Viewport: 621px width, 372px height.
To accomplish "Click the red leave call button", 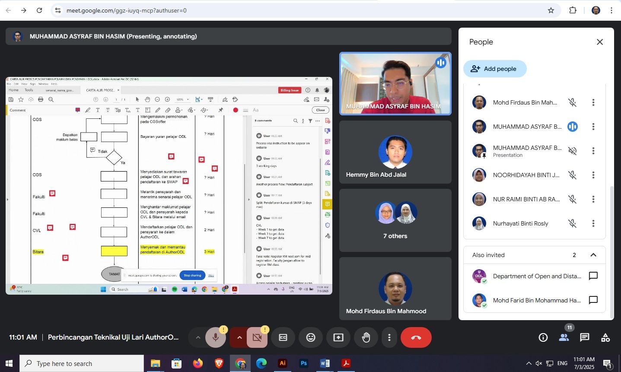I will click(x=416, y=337).
